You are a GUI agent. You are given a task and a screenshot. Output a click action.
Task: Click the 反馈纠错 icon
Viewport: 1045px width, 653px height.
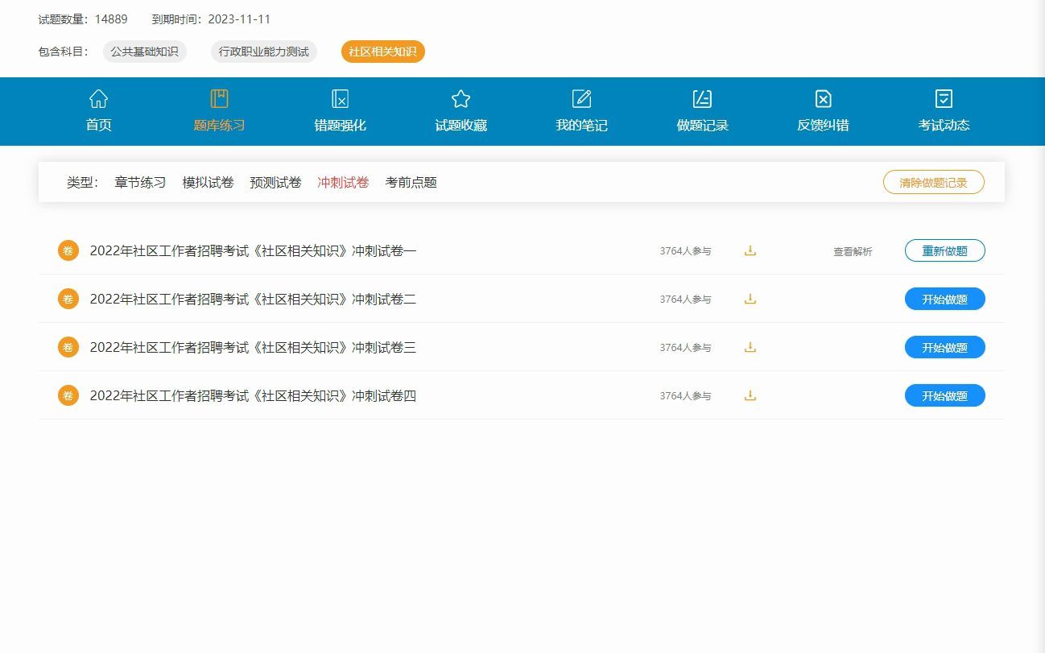click(823, 99)
